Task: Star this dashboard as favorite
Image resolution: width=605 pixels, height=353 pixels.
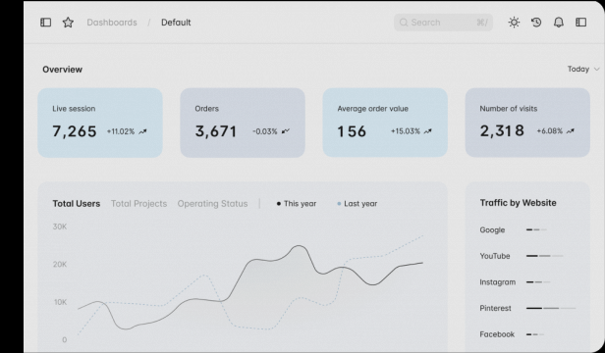Action: [x=68, y=23]
